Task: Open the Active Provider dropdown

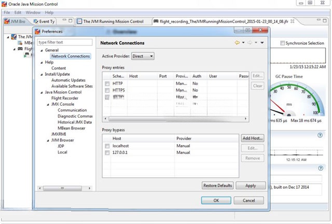Action: [143, 56]
